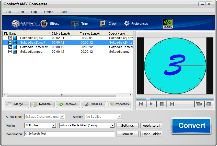This screenshot has width=217, height=146.
Task: Sort by File Name column header
Action: (x=26, y=34)
